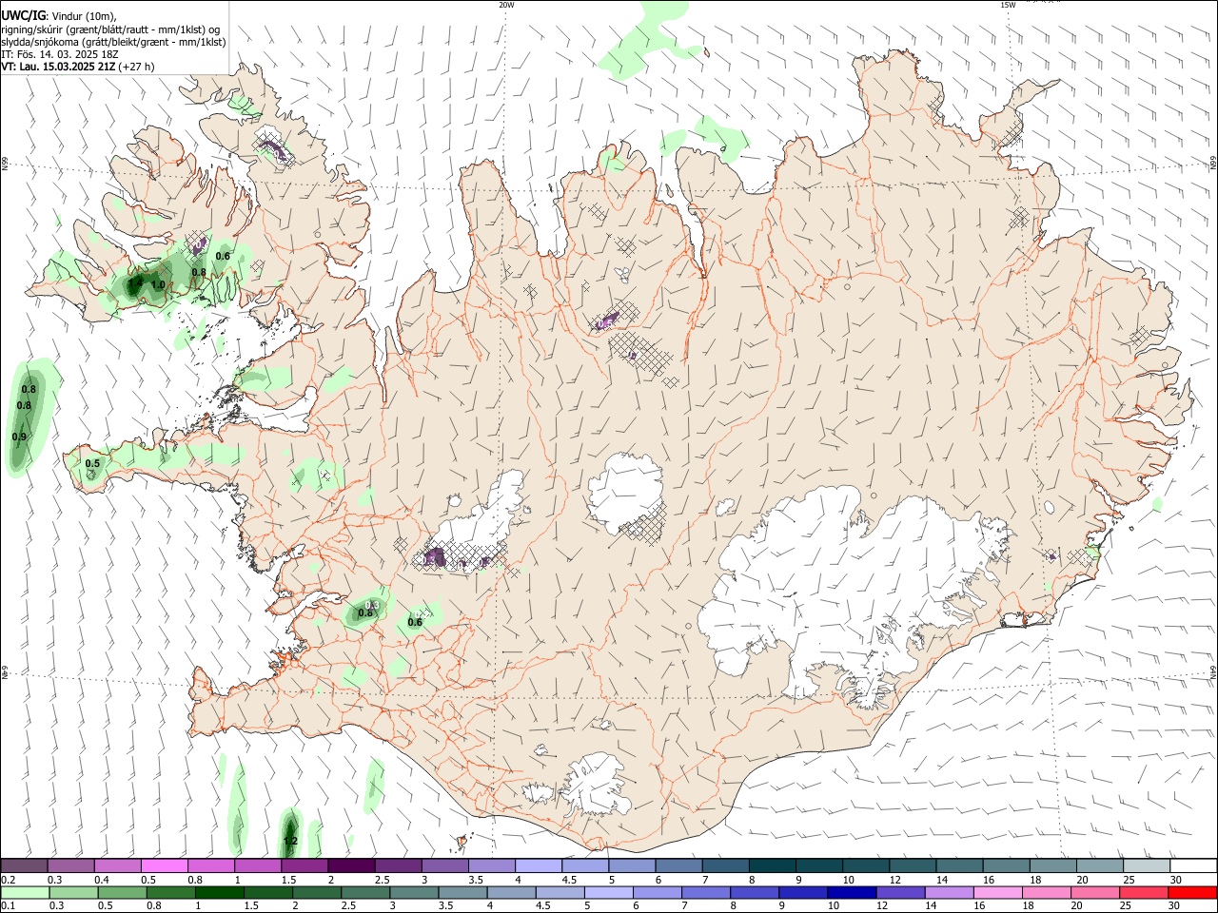The height and width of the screenshot is (913, 1218).
Task: Click the '0.6' value in the Westfjords
Action: [223, 256]
